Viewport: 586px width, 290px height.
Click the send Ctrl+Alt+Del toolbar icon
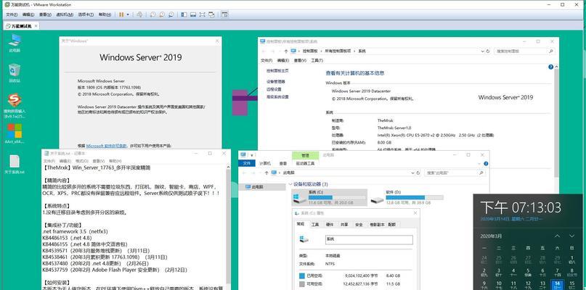(139, 14)
